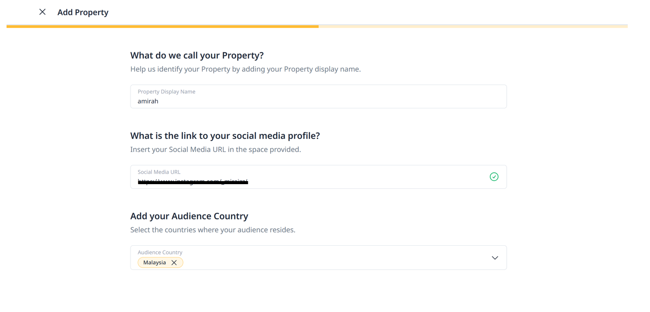
Task: Click the social media profile link heading
Action: click(225, 136)
